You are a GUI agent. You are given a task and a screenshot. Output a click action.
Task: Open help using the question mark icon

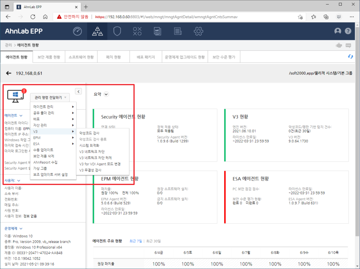pos(348,31)
